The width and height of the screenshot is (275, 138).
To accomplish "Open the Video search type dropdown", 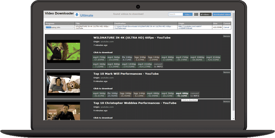I will click(188, 14).
